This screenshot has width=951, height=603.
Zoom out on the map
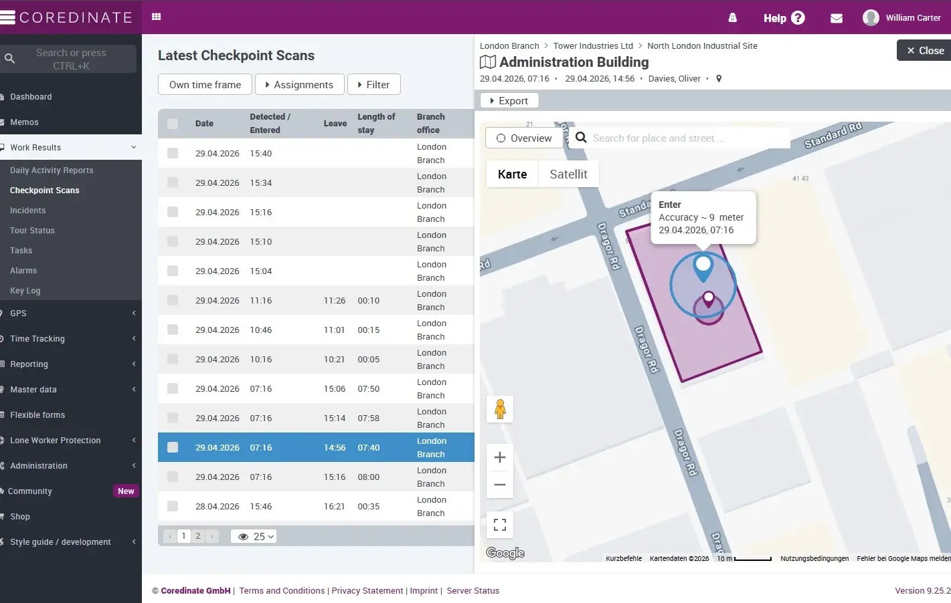click(500, 485)
